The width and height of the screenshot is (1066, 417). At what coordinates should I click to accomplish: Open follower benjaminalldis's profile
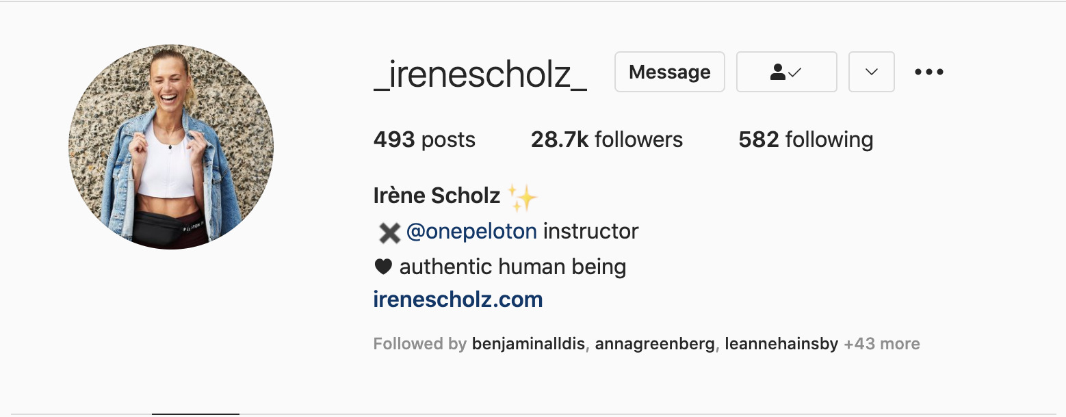[528, 344]
